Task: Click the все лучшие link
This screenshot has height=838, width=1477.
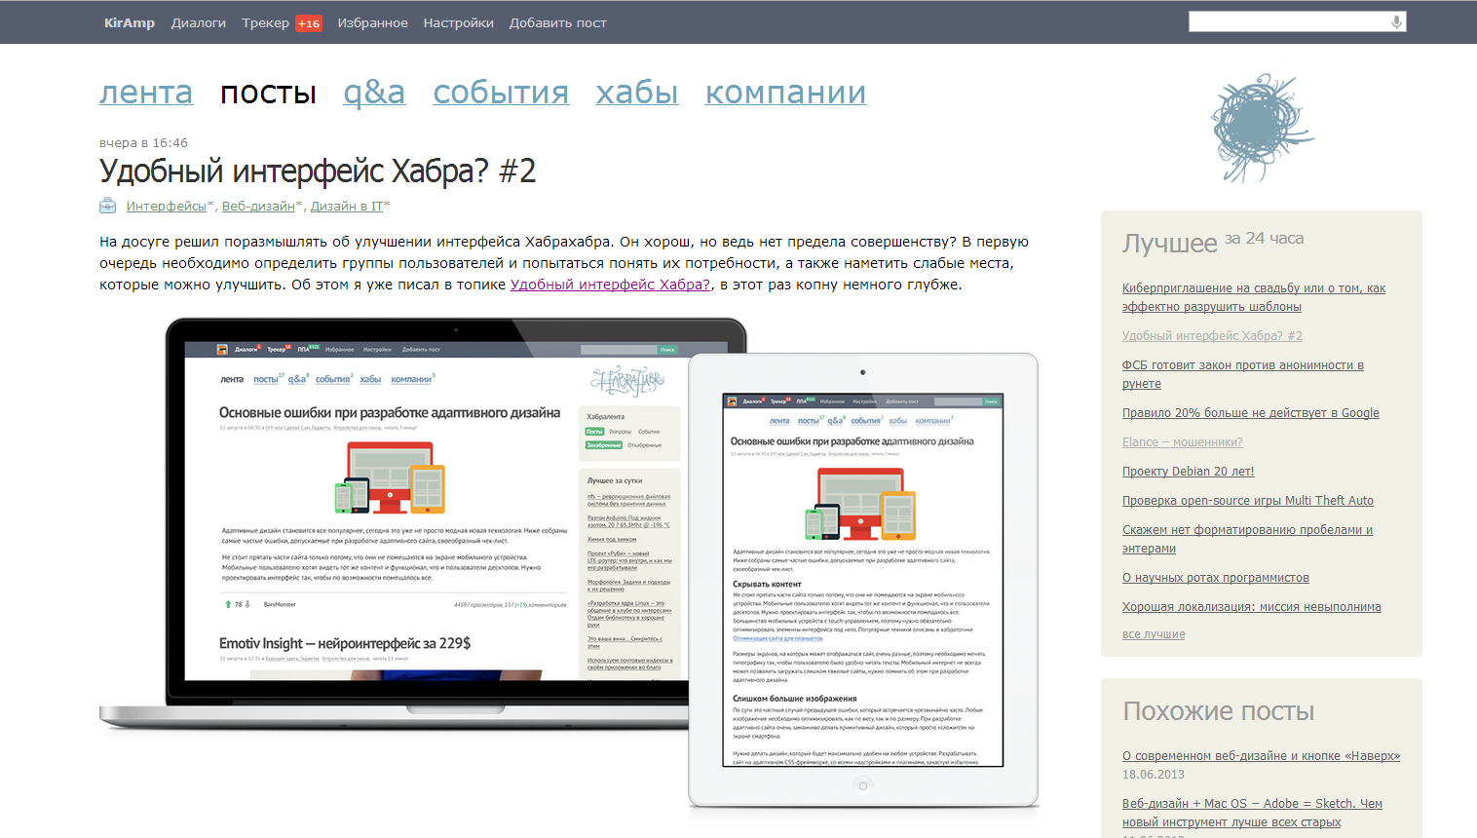Action: pos(1154,633)
